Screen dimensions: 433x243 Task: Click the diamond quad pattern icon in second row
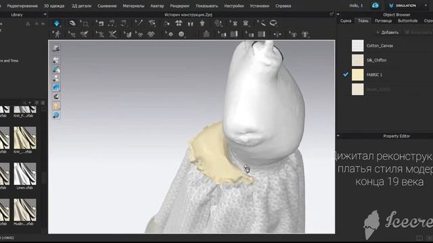click(151, 34)
